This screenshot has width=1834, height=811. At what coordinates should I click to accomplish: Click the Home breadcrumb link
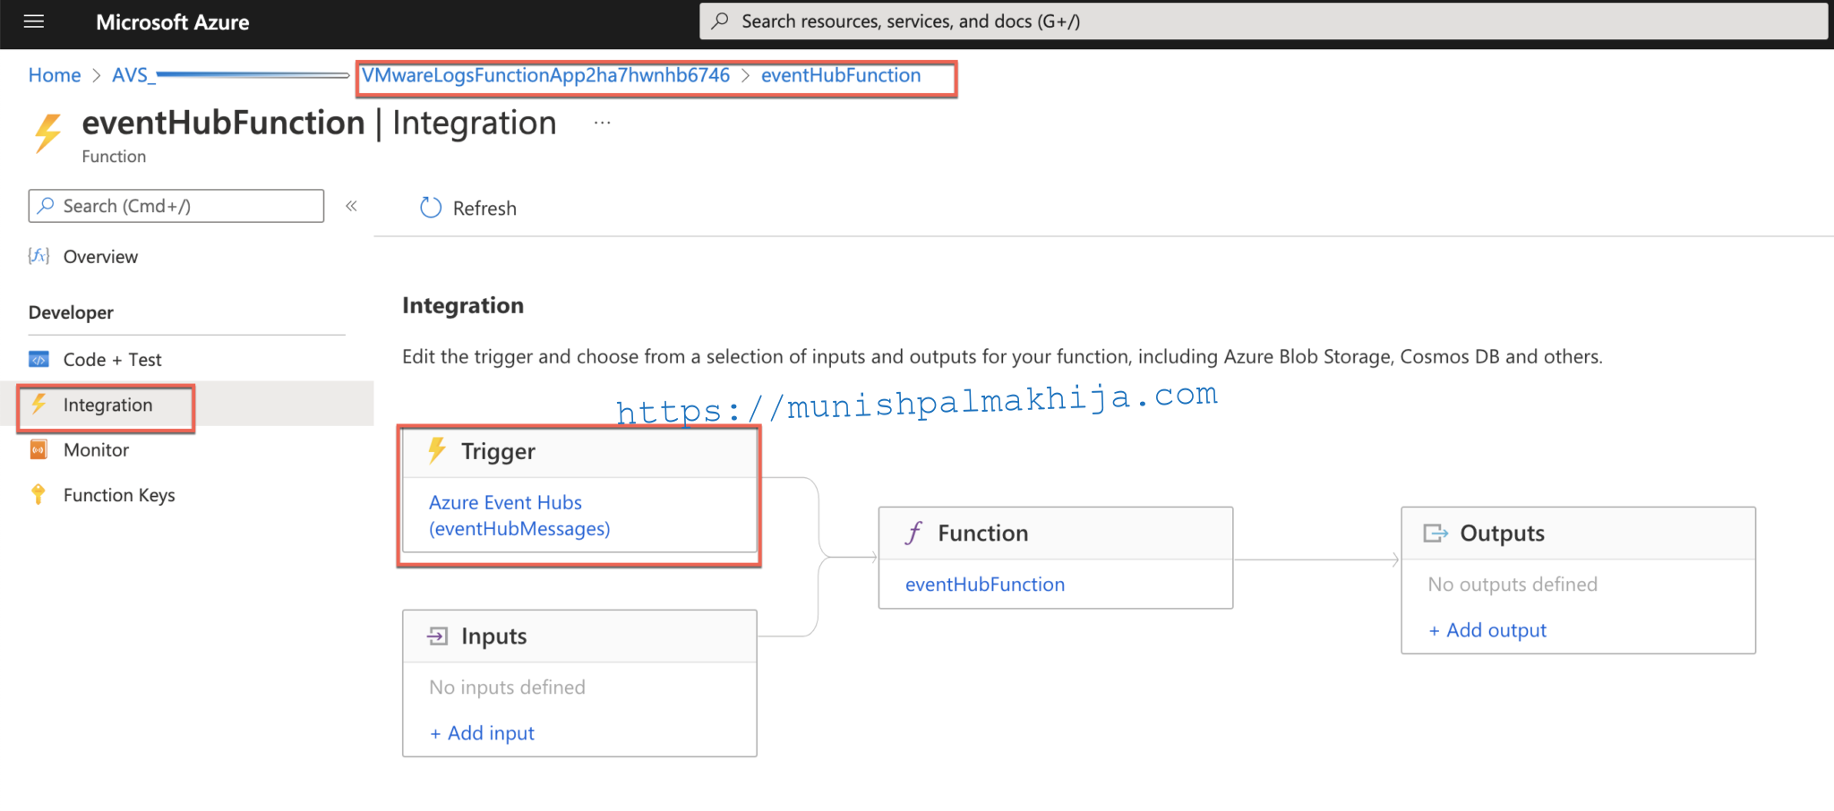click(x=54, y=75)
